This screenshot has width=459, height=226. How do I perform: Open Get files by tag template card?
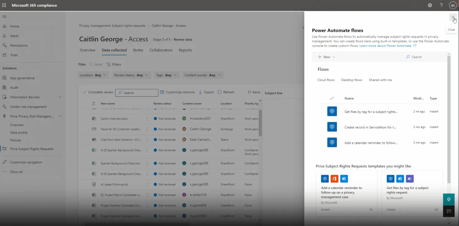pos(412,192)
